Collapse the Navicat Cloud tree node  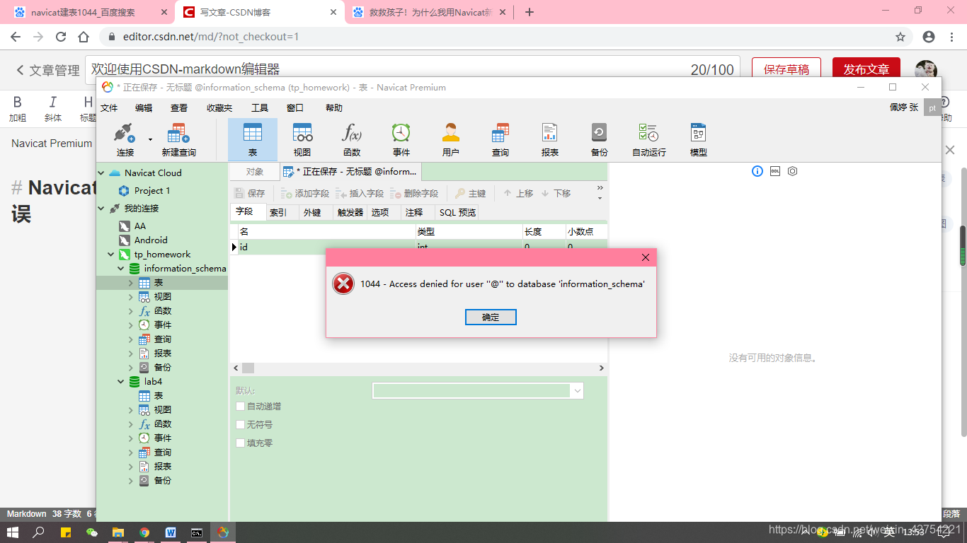(101, 173)
